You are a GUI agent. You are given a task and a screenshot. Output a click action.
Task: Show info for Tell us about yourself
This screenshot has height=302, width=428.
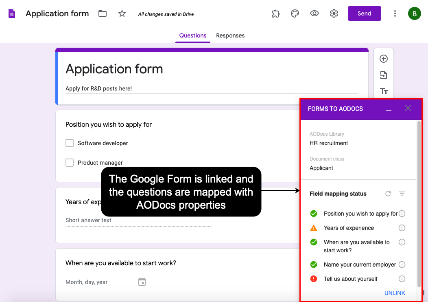pos(402,279)
